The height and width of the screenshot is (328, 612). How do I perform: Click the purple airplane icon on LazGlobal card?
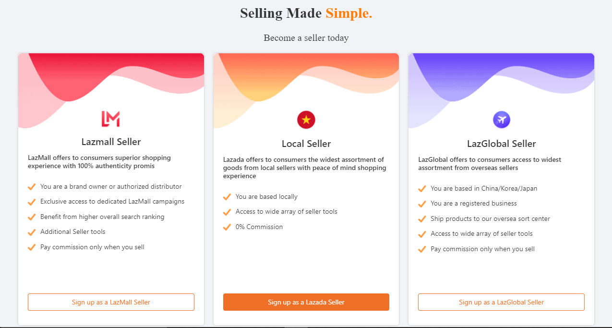tap(501, 119)
